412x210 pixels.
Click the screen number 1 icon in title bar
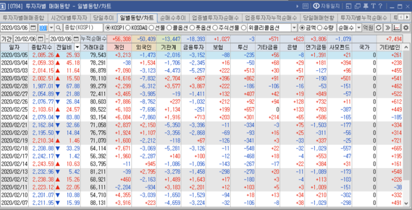coord(3,6)
